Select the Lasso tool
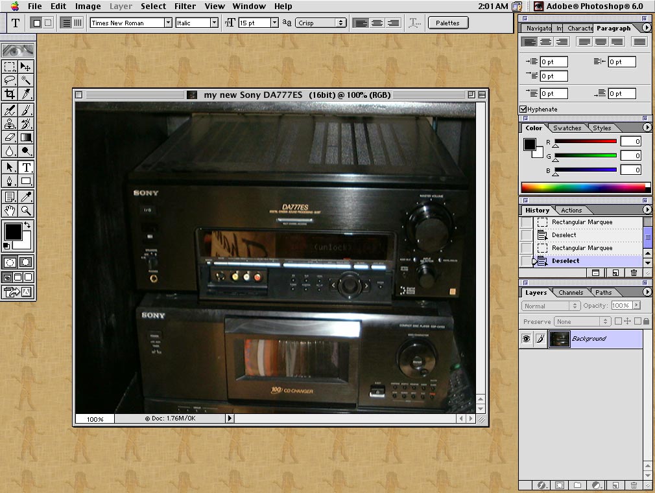The width and height of the screenshot is (655, 493). 10,80
